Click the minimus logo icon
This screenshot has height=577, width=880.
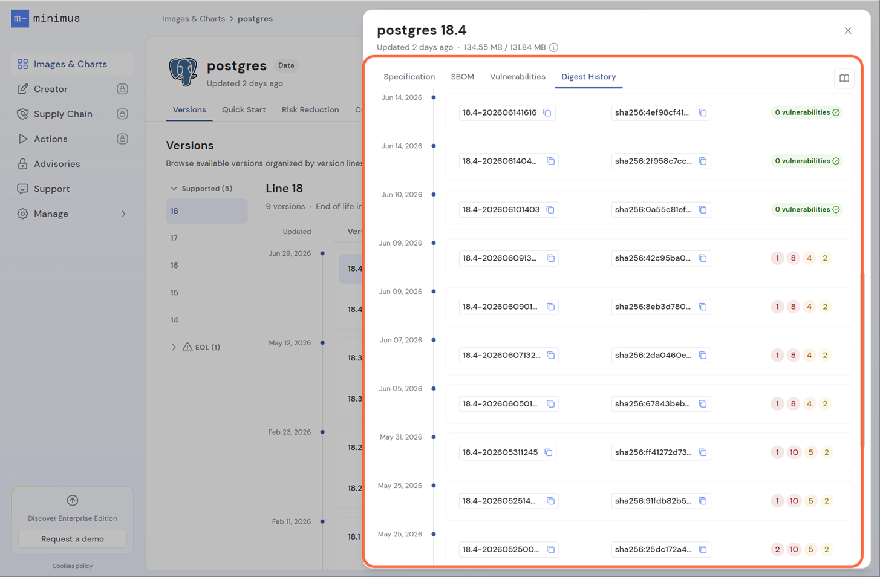tap(20, 18)
